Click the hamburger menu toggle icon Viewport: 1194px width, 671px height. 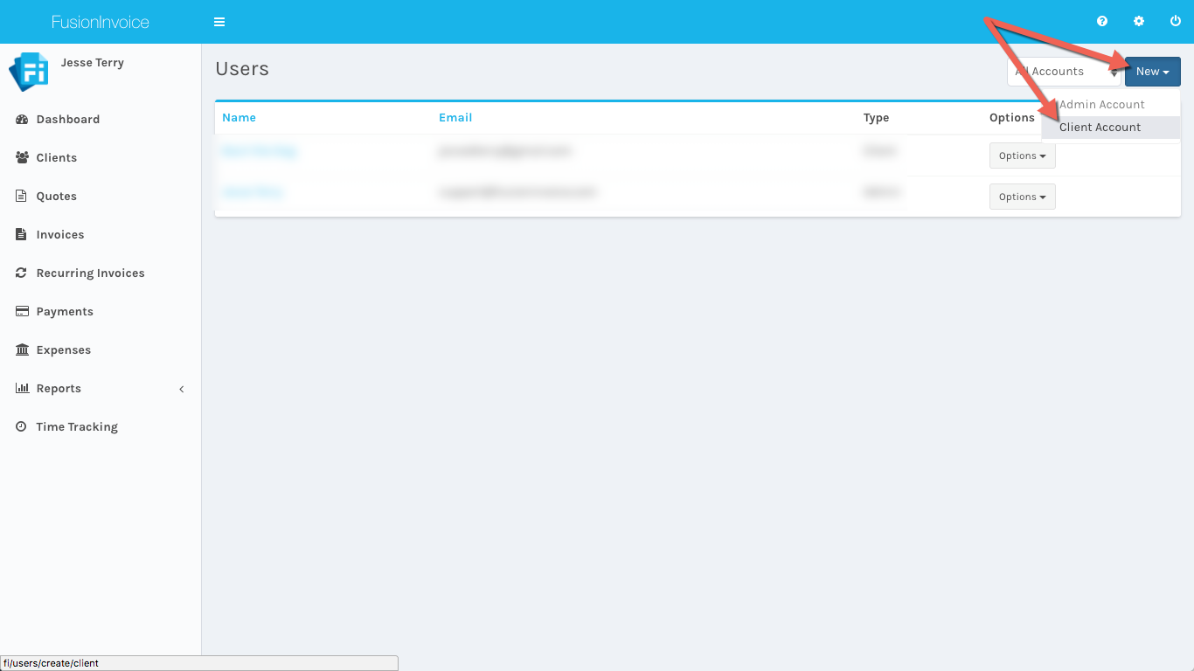coord(219,22)
